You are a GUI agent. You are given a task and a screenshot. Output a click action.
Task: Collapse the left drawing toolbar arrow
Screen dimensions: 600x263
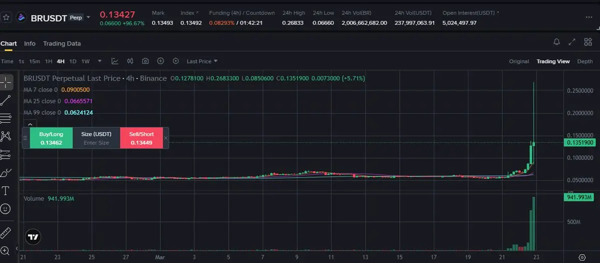(x=17, y=249)
